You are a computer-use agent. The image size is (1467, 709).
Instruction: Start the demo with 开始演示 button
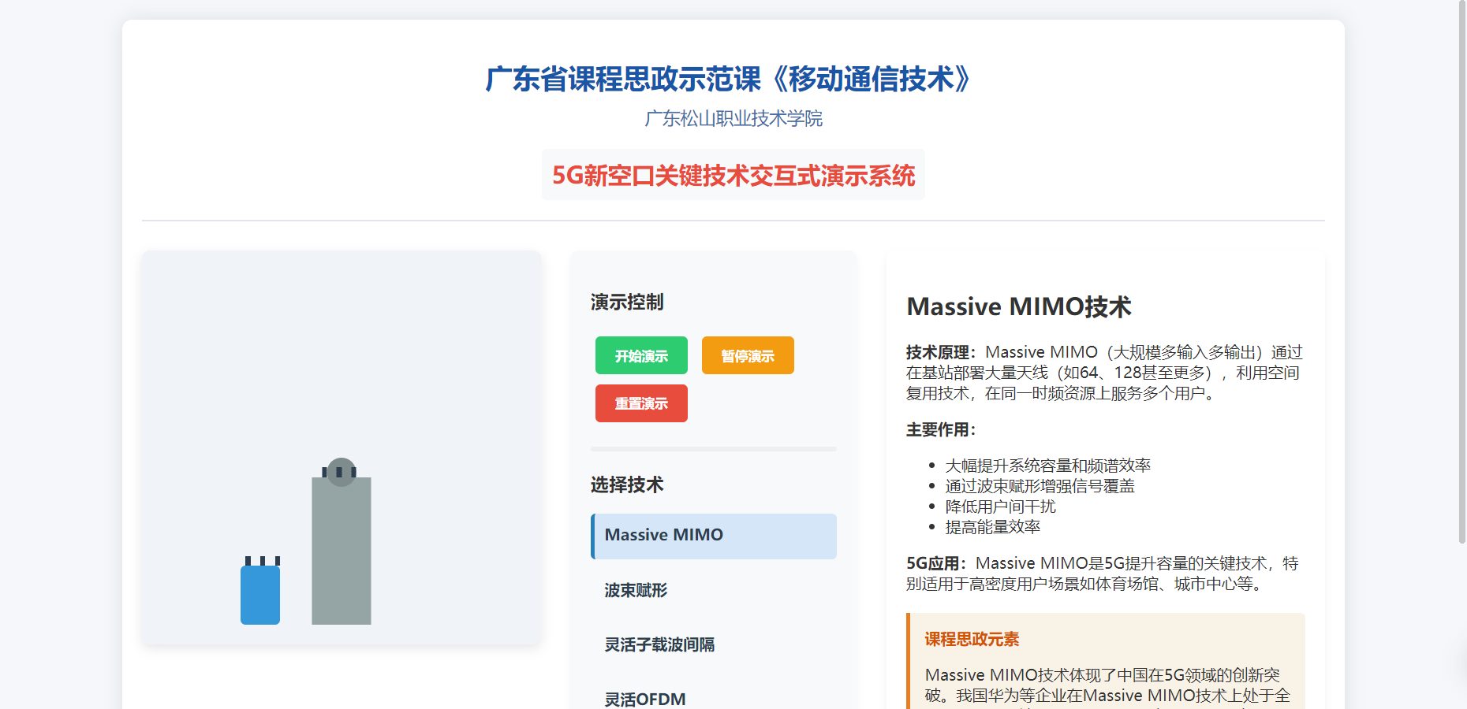[641, 355]
